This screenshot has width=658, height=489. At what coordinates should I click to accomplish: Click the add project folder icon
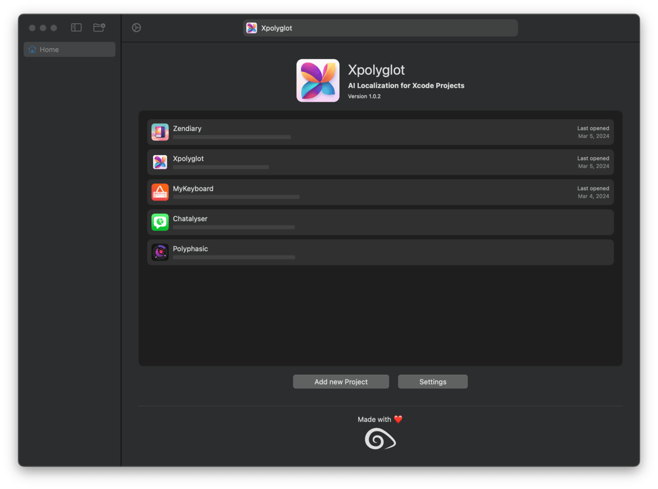click(x=99, y=27)
